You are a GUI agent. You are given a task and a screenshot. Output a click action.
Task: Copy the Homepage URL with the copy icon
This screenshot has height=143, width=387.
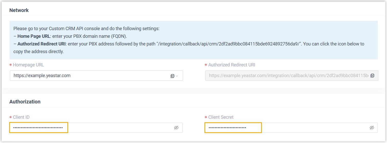[x=173, y=76]
